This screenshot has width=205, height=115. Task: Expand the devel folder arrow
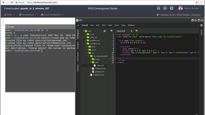(x=87, y=50)
